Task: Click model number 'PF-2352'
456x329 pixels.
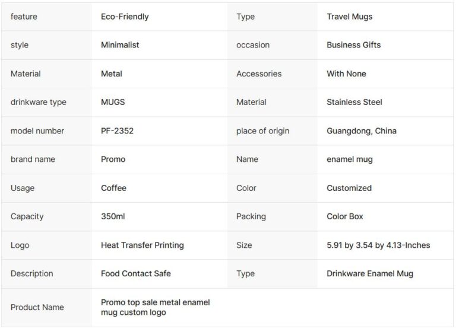Action: coord(117,130)
